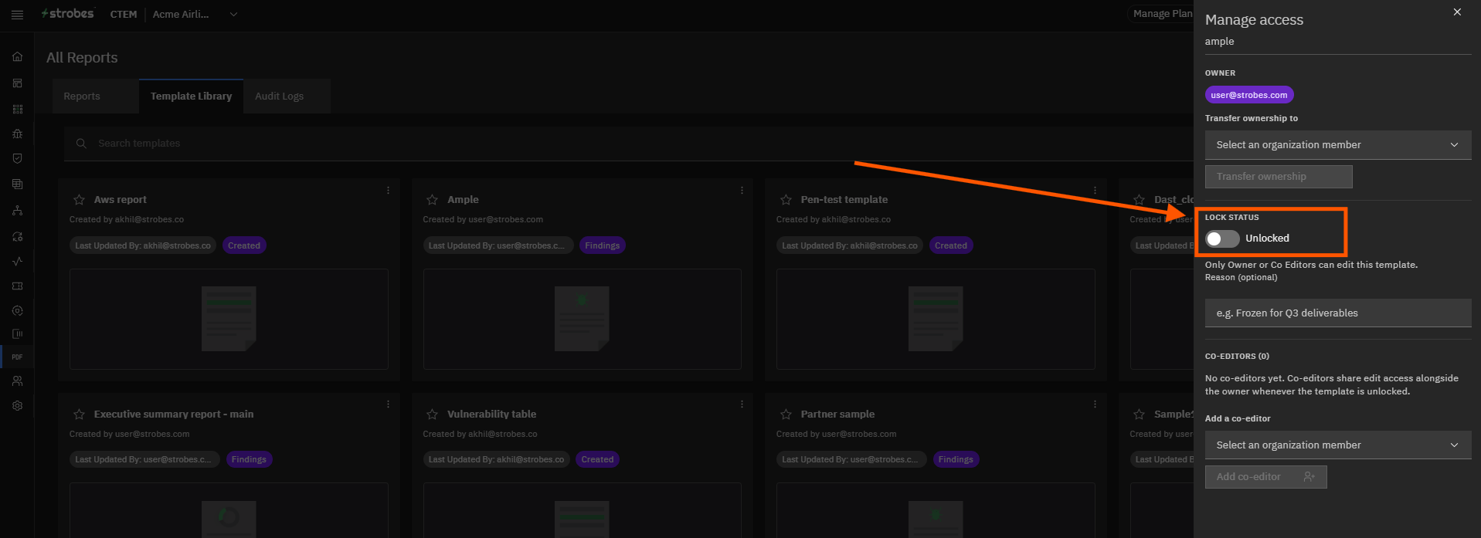Open the settings gear sidebar icon
Image resolution: width=1481 pixels, height=538 pixels.
tap(17, 406)
